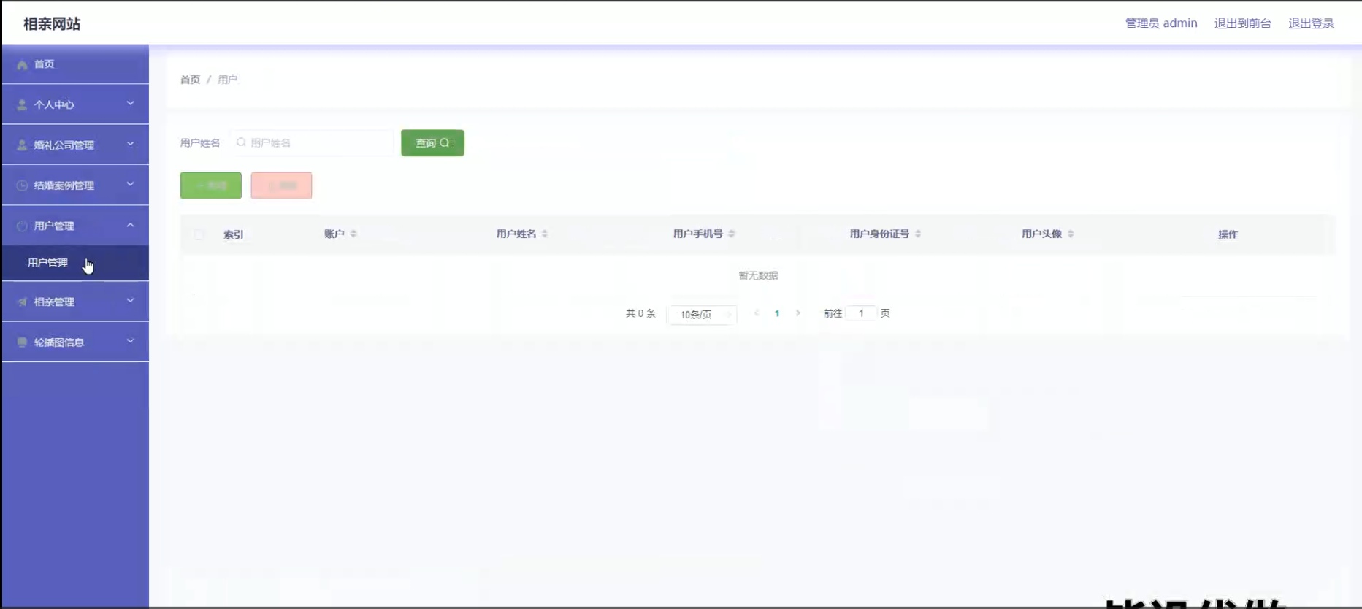Click the sort arrows on 用户姓名 column

click(545, 234)
